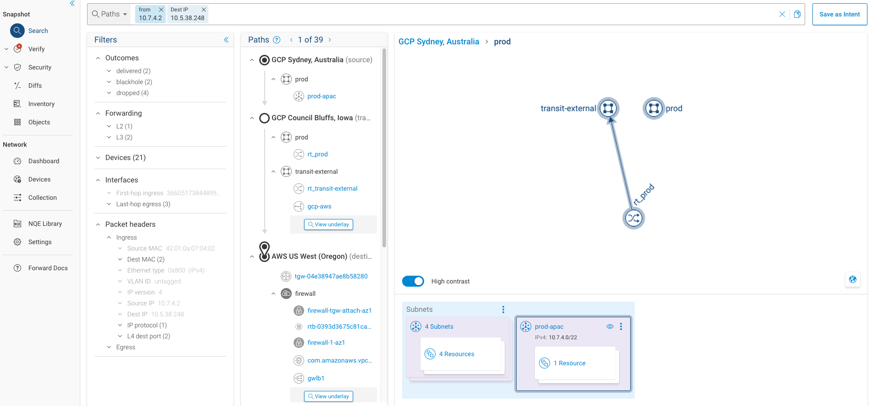The image size is (872, 406).
Task: Go to next path arrow
Action: [x=330, y=40]
